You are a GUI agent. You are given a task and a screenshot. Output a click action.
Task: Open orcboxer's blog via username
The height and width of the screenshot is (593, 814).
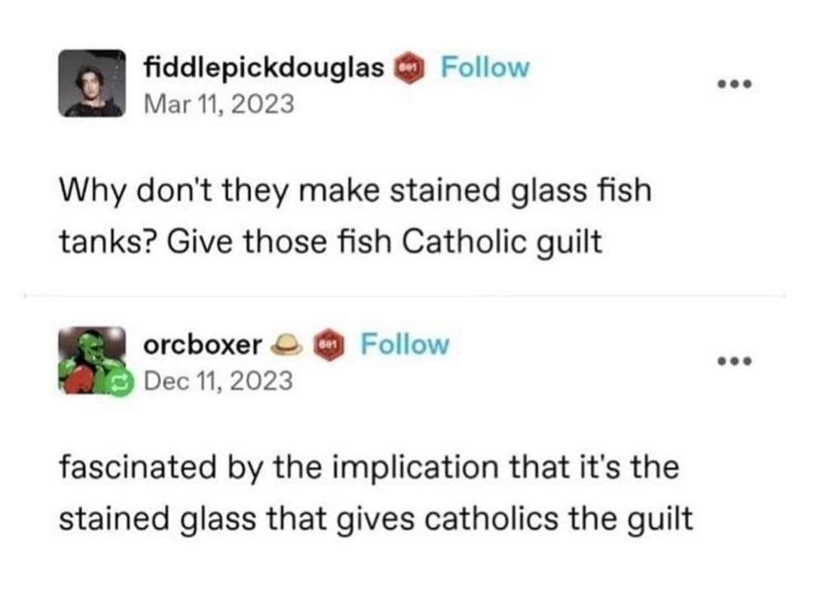[202, 344]
